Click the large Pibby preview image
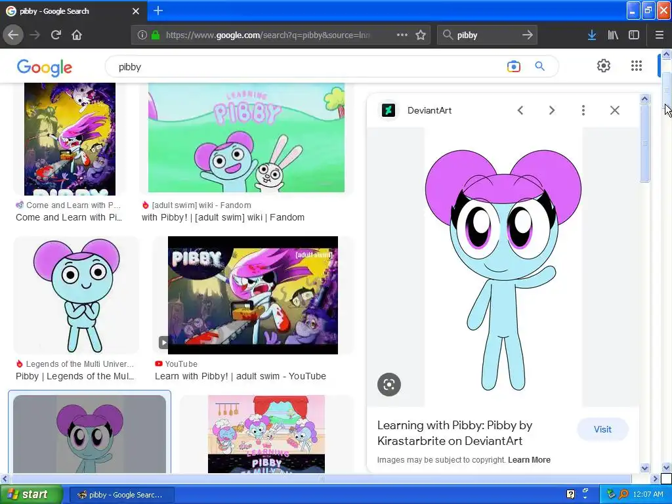Image resolution: width=672 pixels, height=504 pixels. (503, 266)
